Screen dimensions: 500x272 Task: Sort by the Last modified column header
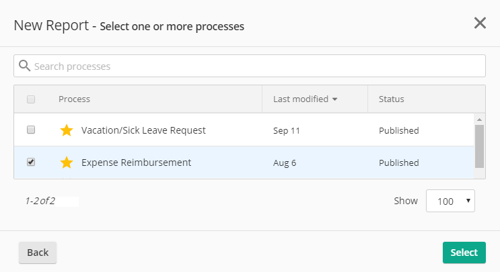click(301, 99)
